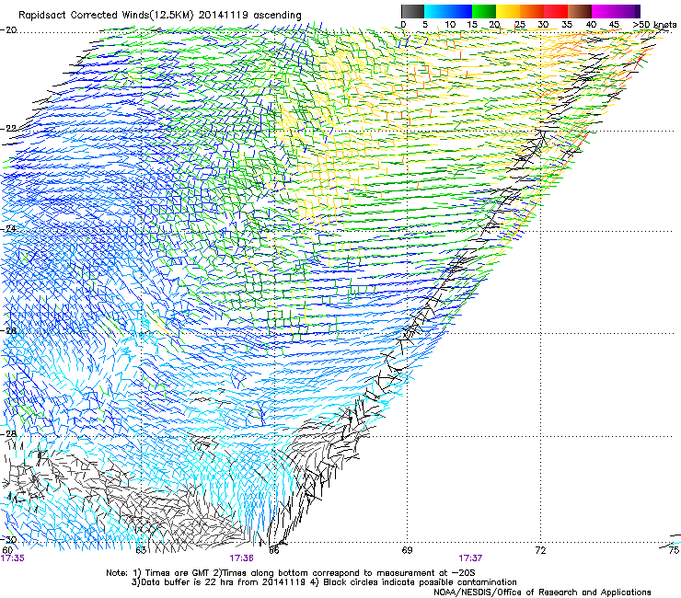Click the '-22' latitude axis label
The width and height of the screenshot is (681, 598).
point(8,128)
